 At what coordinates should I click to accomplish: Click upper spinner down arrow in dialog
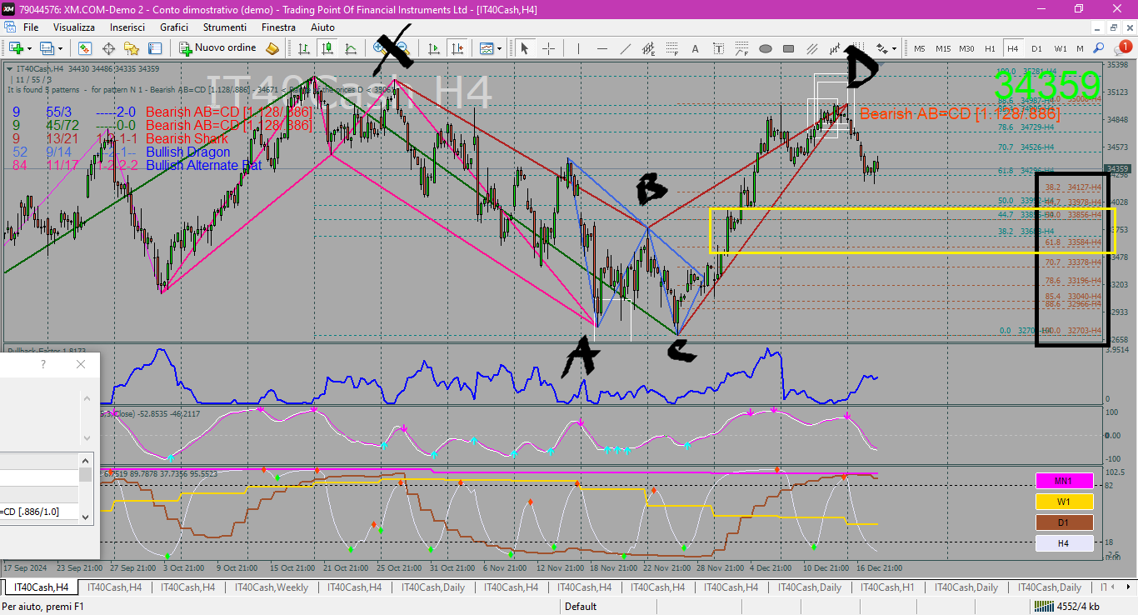(x=87, y=437)
